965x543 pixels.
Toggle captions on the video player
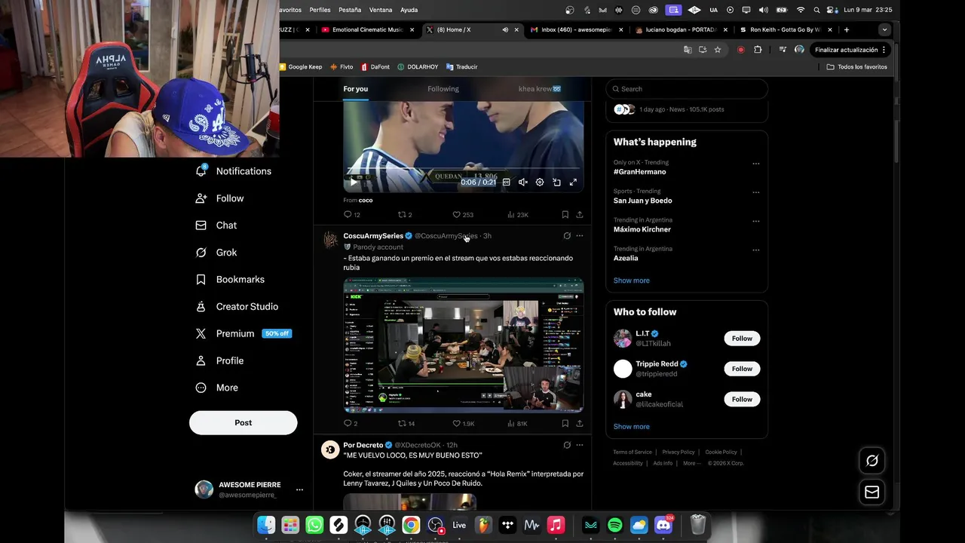coord(507,182)
